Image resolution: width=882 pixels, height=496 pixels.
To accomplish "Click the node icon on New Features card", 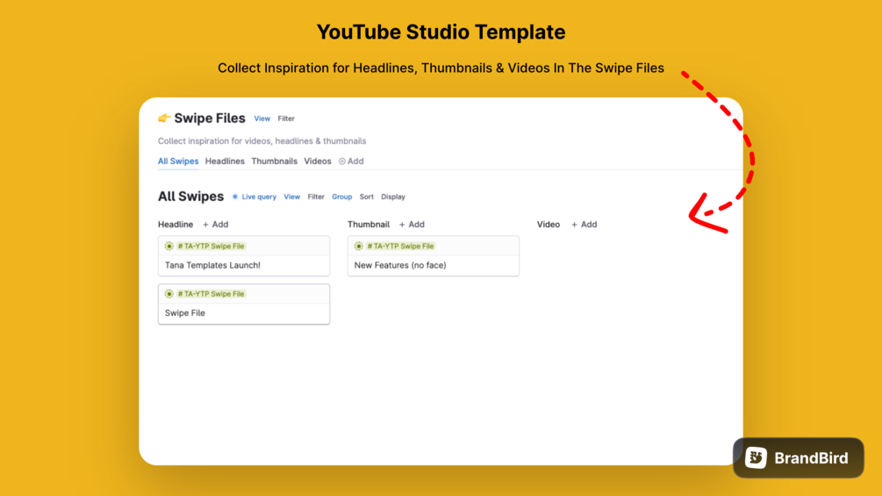I will tap(358, 247).
